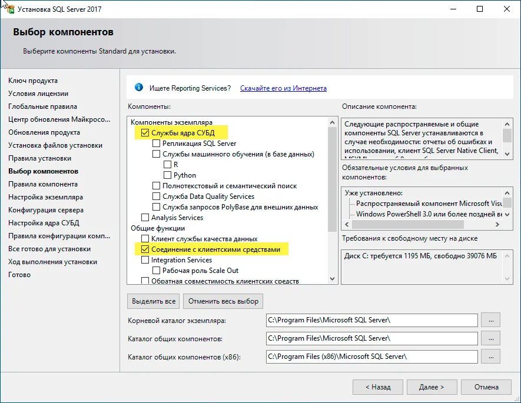Check Служба Data Quality Services

156,196
